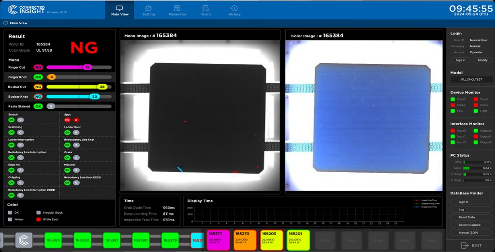Image resolution: width=495 pixels, height=252 pixels.
Task: Switch to the Paramater tab
Action: click(177, 11)
